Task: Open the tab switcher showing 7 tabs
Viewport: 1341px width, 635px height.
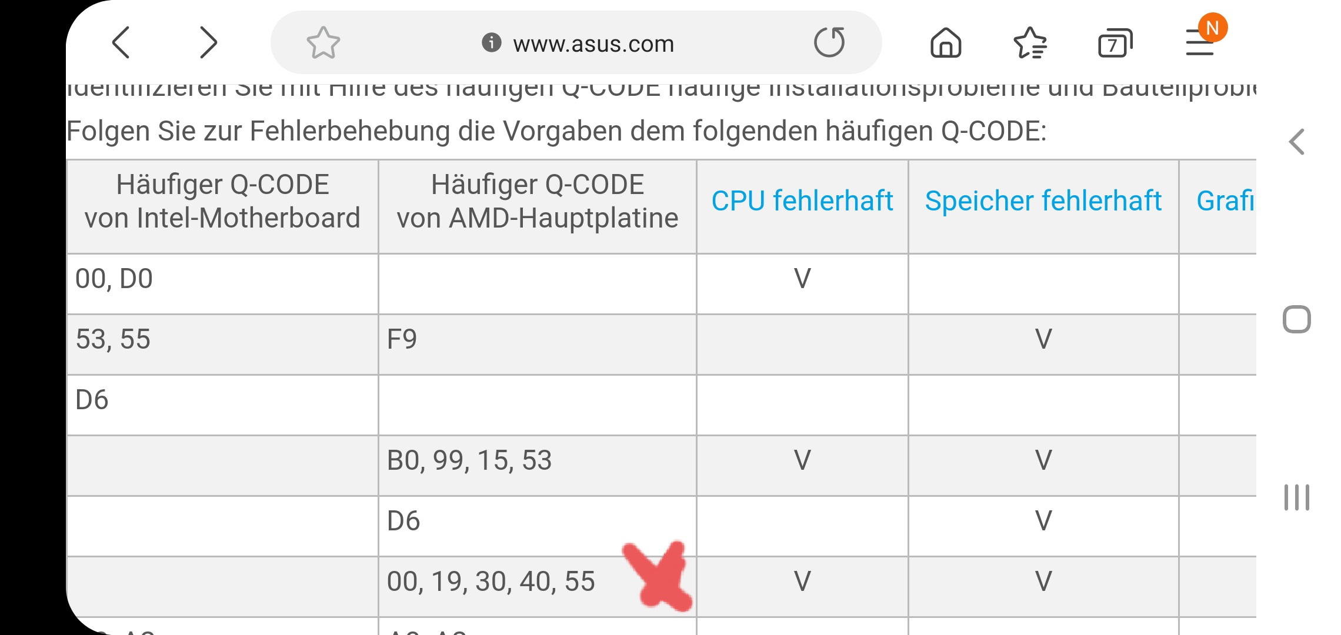Action: tap(1115, 43)
